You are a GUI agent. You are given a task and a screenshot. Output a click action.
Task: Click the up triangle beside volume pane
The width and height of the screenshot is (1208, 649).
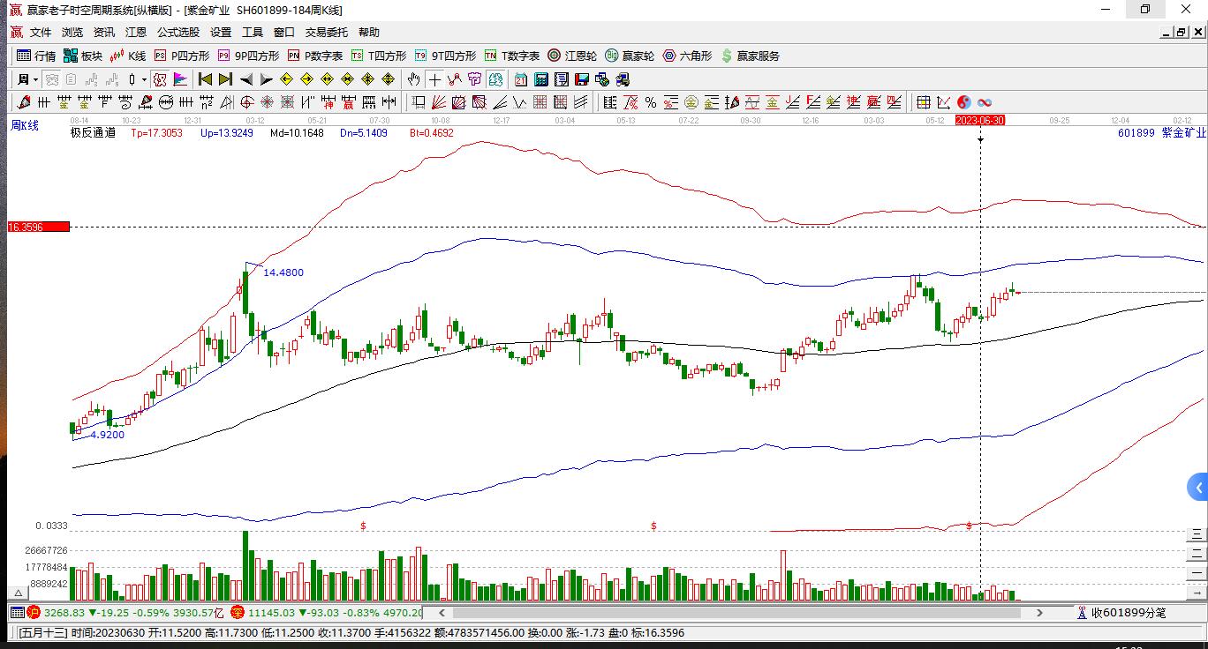(x=16, y=593)
